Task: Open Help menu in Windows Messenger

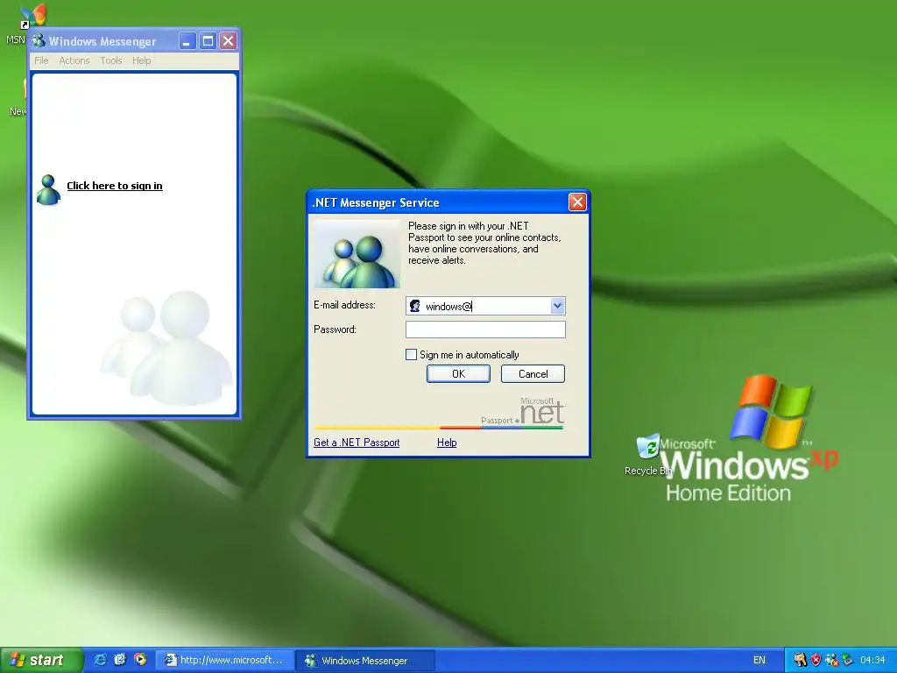Action: [141, 60]
